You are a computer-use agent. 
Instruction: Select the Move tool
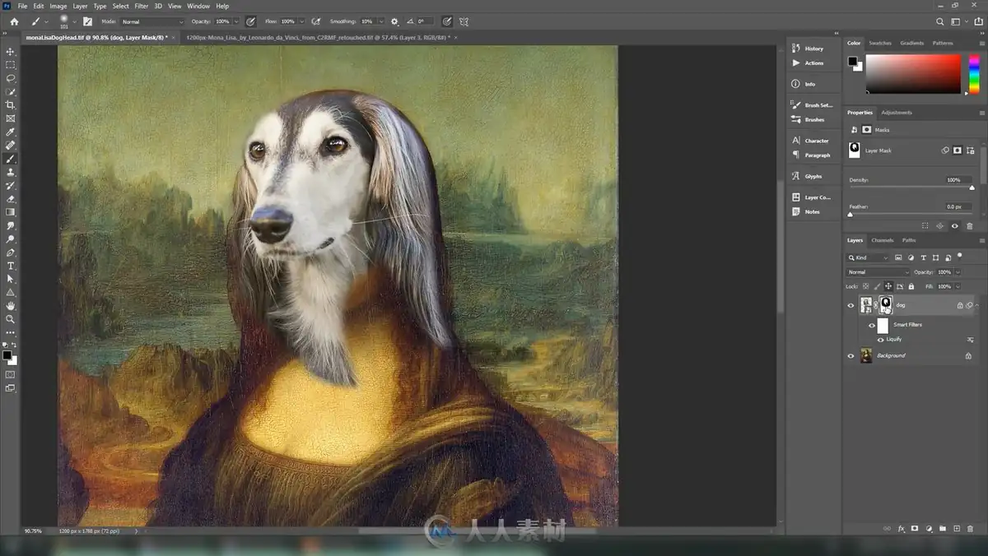pyautogui.click(x=11, y=51)
